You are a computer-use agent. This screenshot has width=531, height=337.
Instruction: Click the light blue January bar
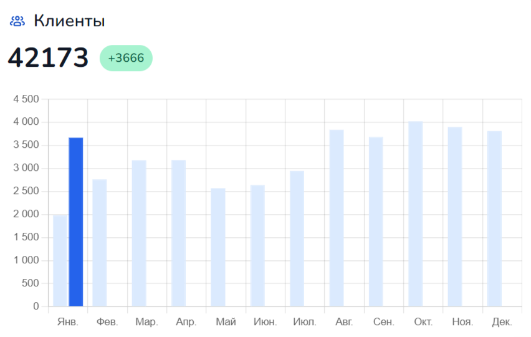coord(60,260)
